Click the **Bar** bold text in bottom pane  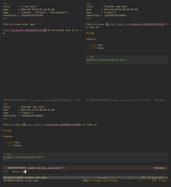tap(8, 137)
